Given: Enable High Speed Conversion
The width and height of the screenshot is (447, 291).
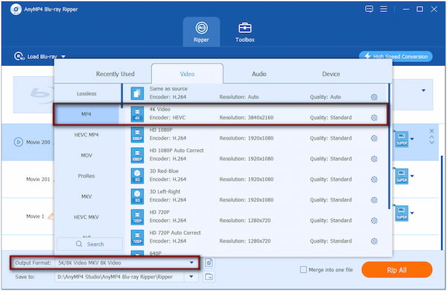Looking at the screenshot, I should (x=396, y=57).
